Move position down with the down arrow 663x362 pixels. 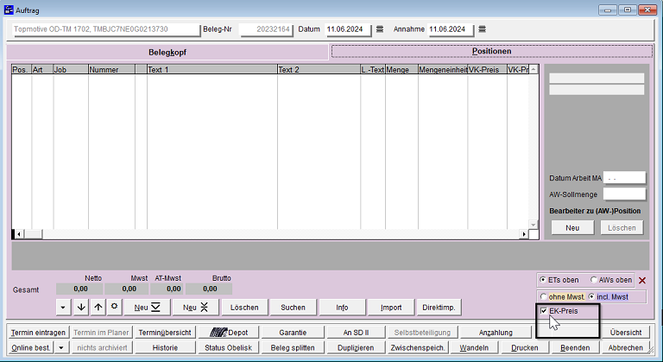point(81,307)
